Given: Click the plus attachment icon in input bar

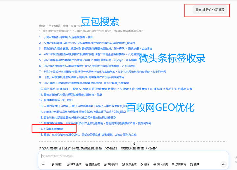Looking at the screenshot, I should (x=43, y=164).
